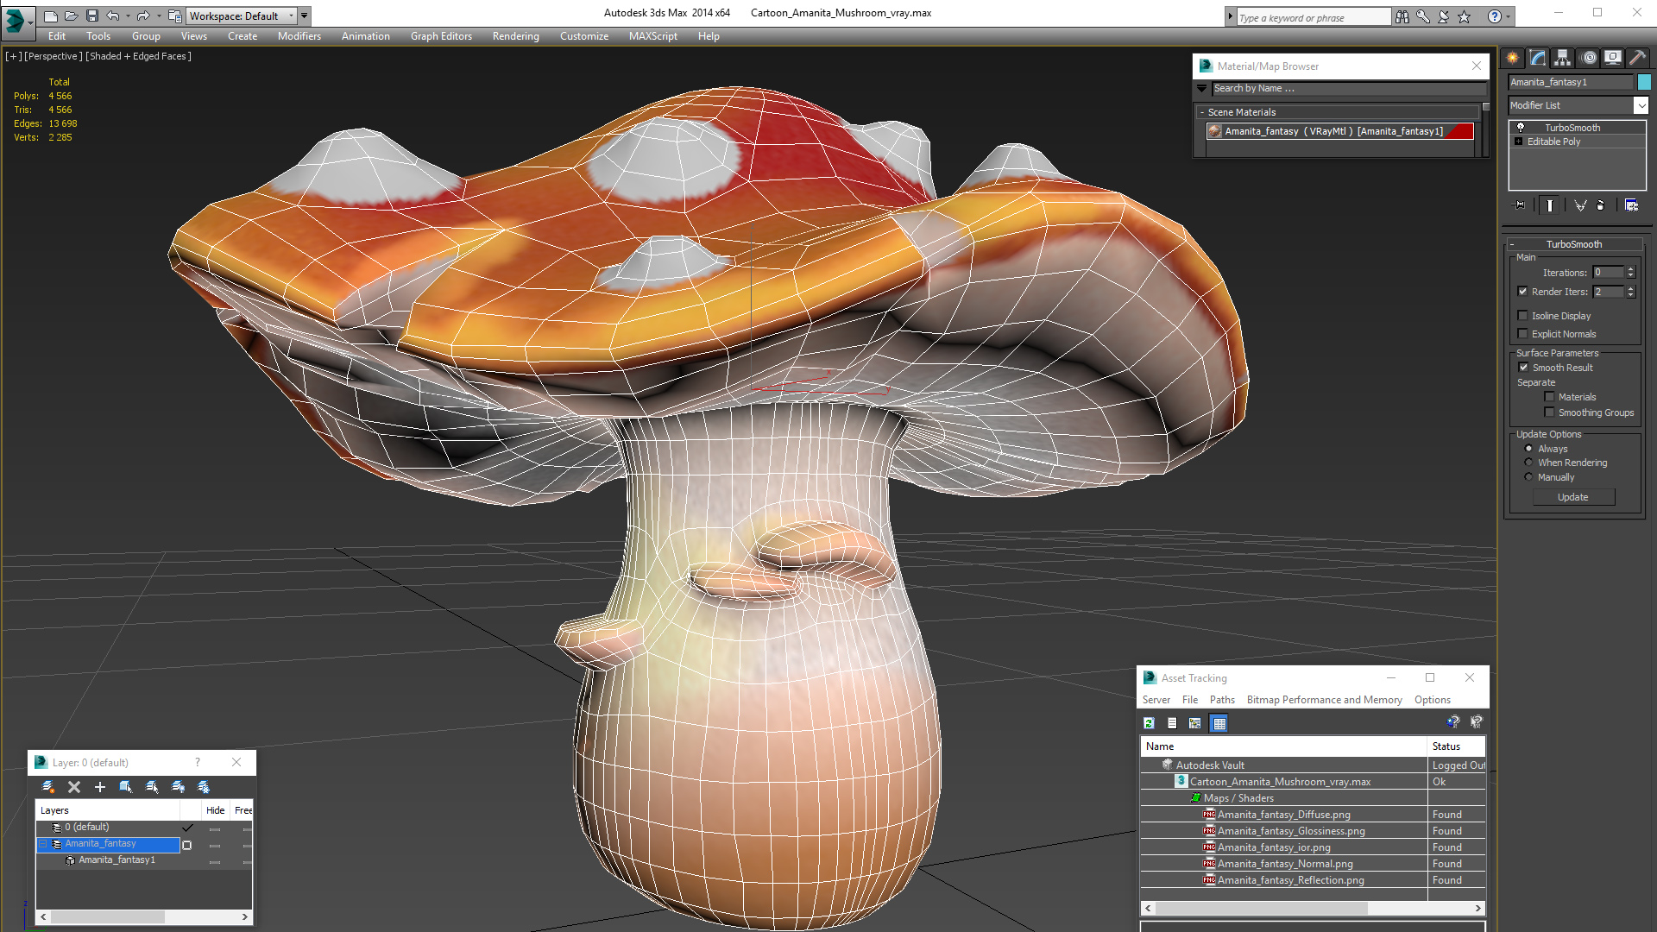1657x932 pixels.
Task: Switch Asset Tracking to tree view
Action: 1195,723
